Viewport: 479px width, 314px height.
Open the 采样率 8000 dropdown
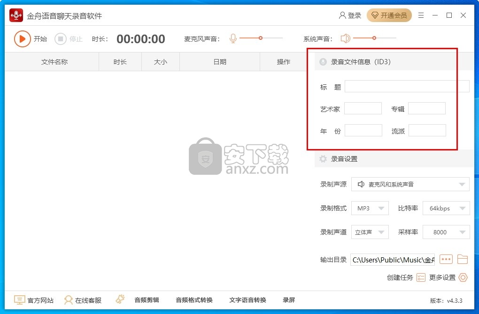click(x=446, y=232)
